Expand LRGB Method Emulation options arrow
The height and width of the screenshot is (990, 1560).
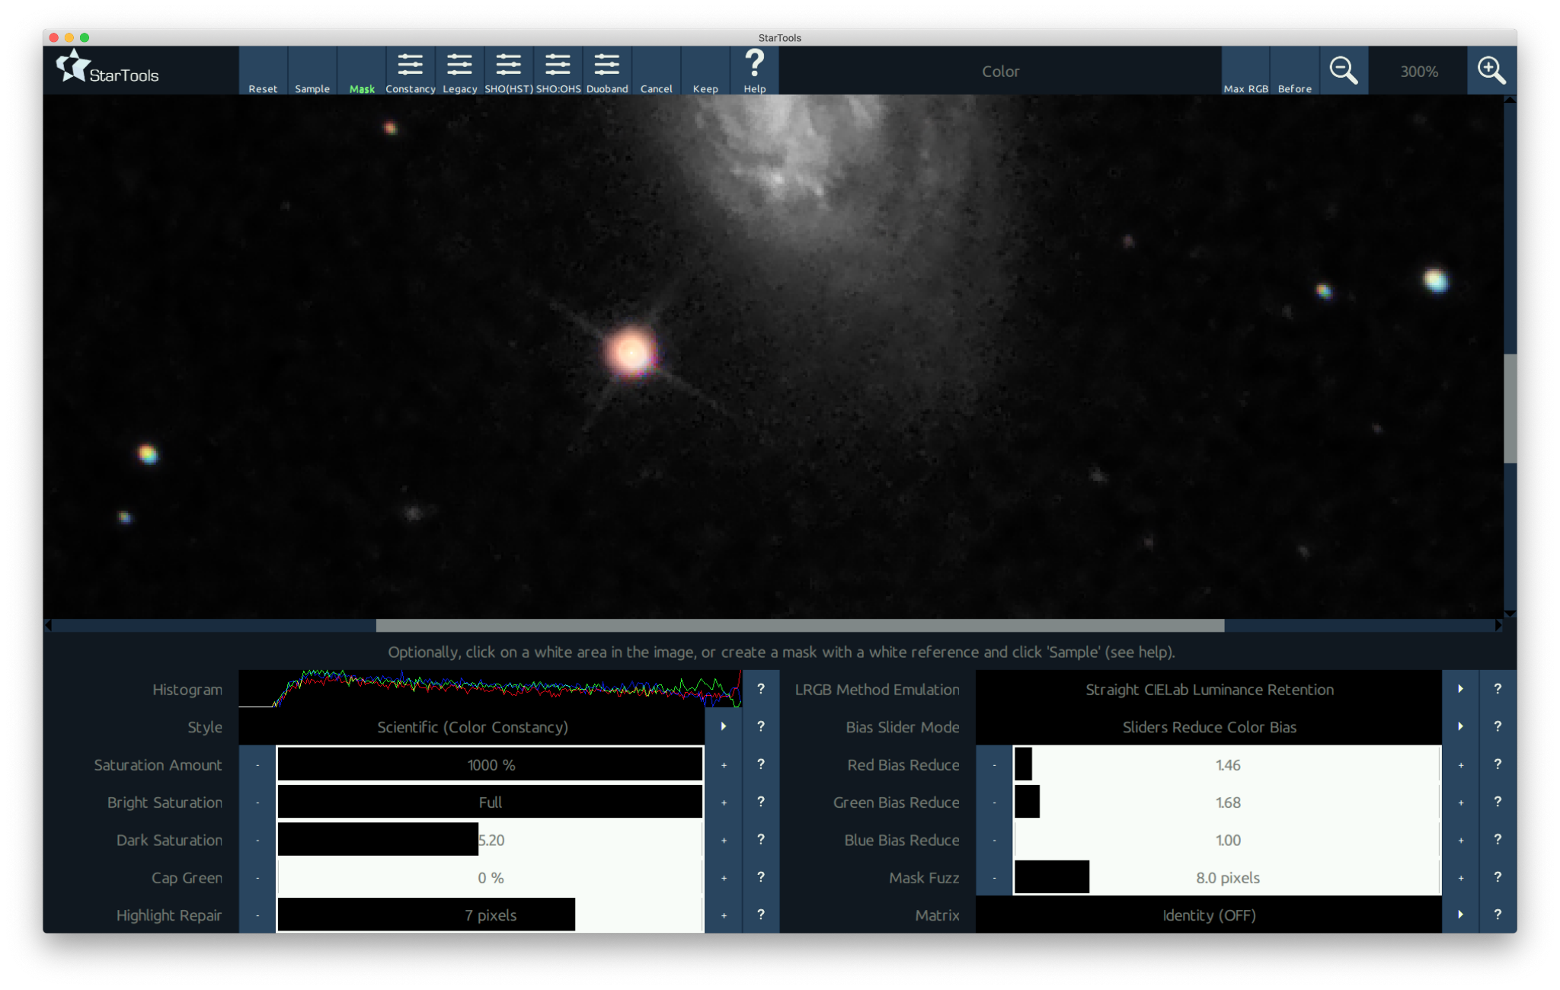point(1460,689)
